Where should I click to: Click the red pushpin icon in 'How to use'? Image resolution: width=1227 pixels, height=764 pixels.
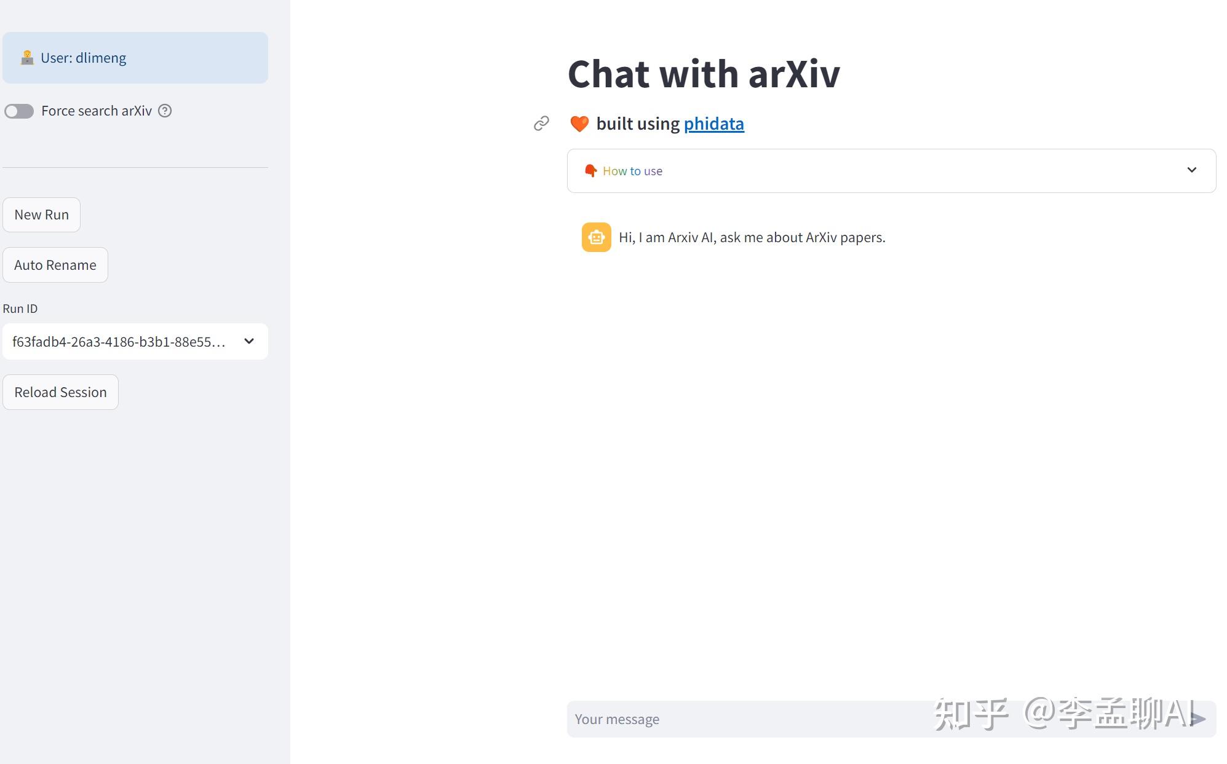[590, 170]
